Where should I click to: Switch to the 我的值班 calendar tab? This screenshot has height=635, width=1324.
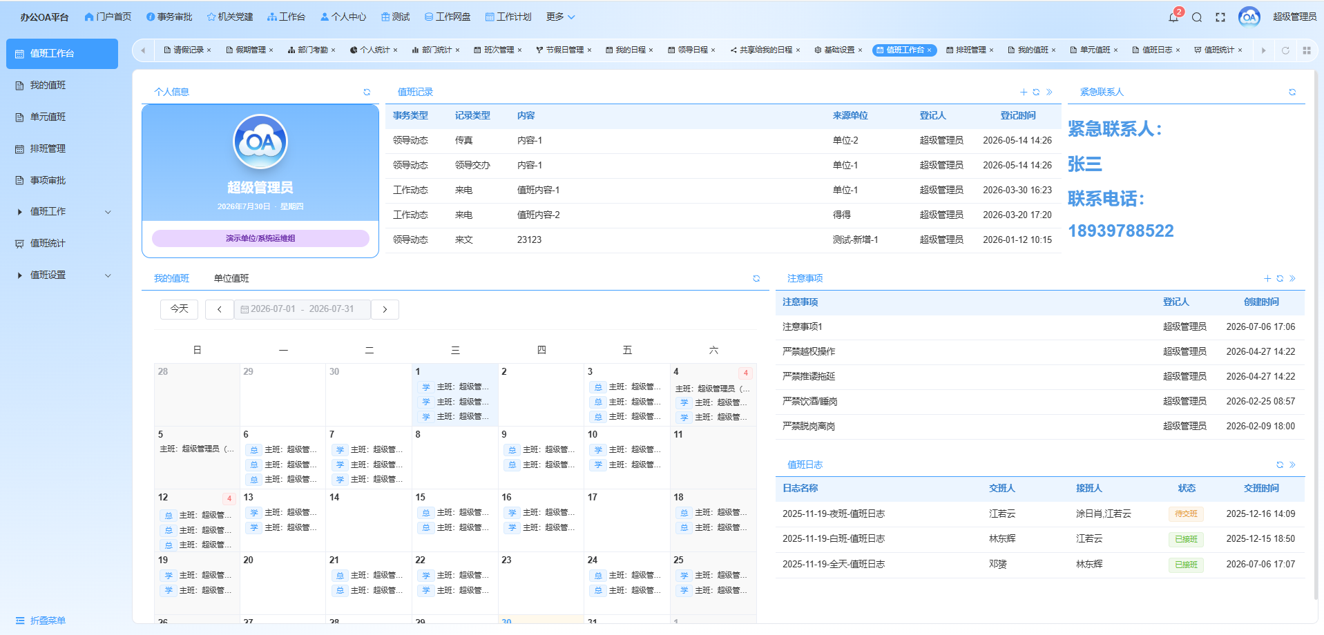click(x=171, y=278)
